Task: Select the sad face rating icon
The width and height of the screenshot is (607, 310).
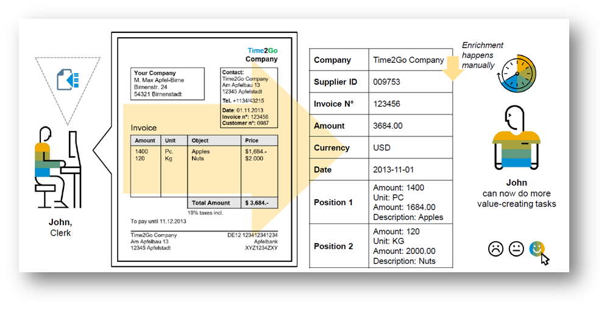Action: (496, 248)
